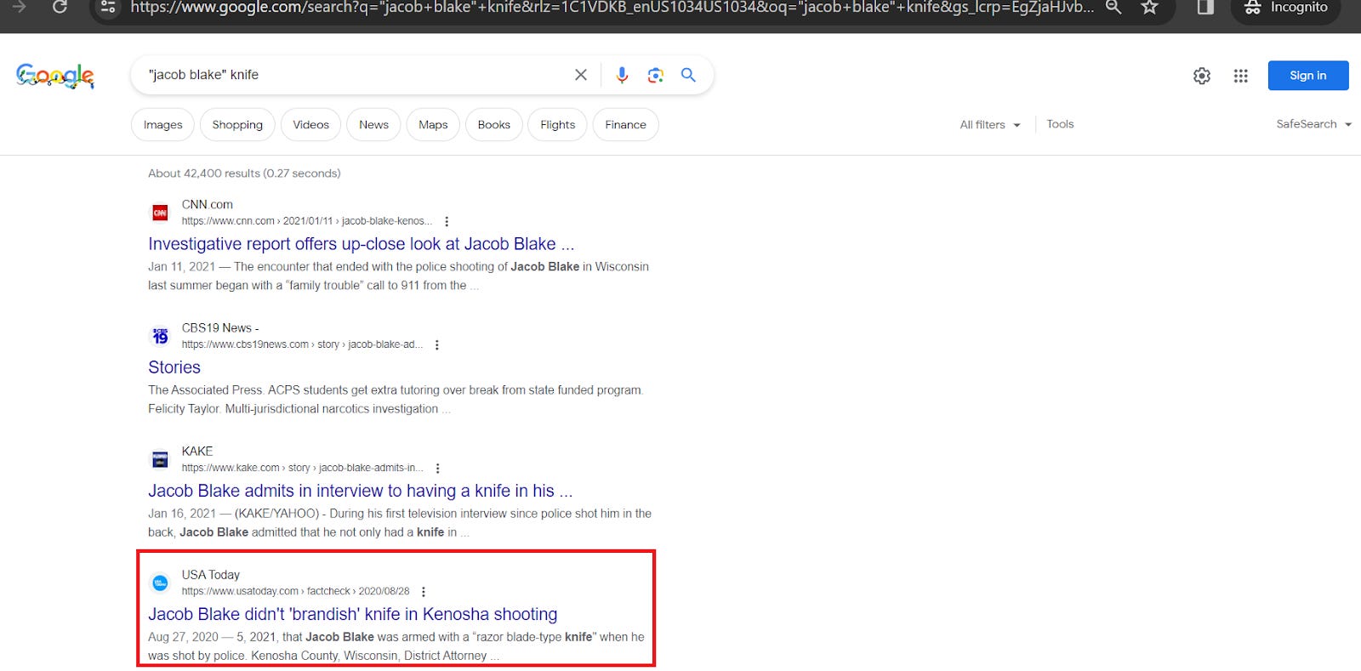Click the kake.com breadcrumb URL
The width and height of the screenshot is (1361, 671).
(x=302, y=468)
